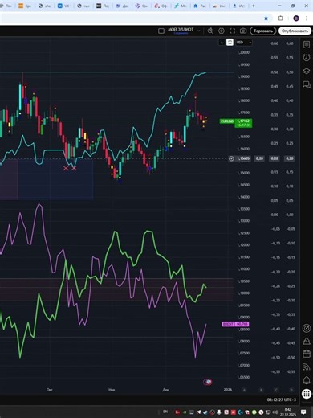This screenshot has width=313, height=418.
Task: Click the Опубликовать button
Action: (x=295, y=31)
